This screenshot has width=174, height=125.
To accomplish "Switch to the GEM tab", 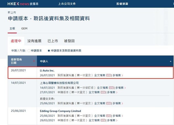I will click(x=24, y=28).
